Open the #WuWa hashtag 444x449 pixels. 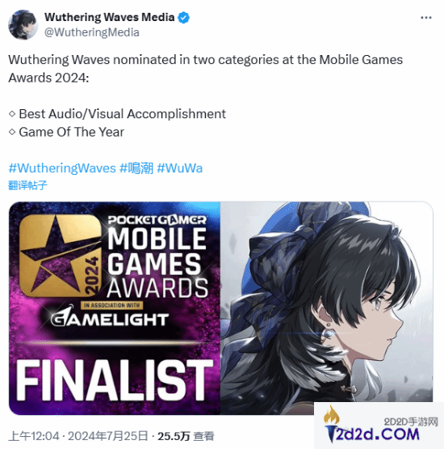point(180,168)
